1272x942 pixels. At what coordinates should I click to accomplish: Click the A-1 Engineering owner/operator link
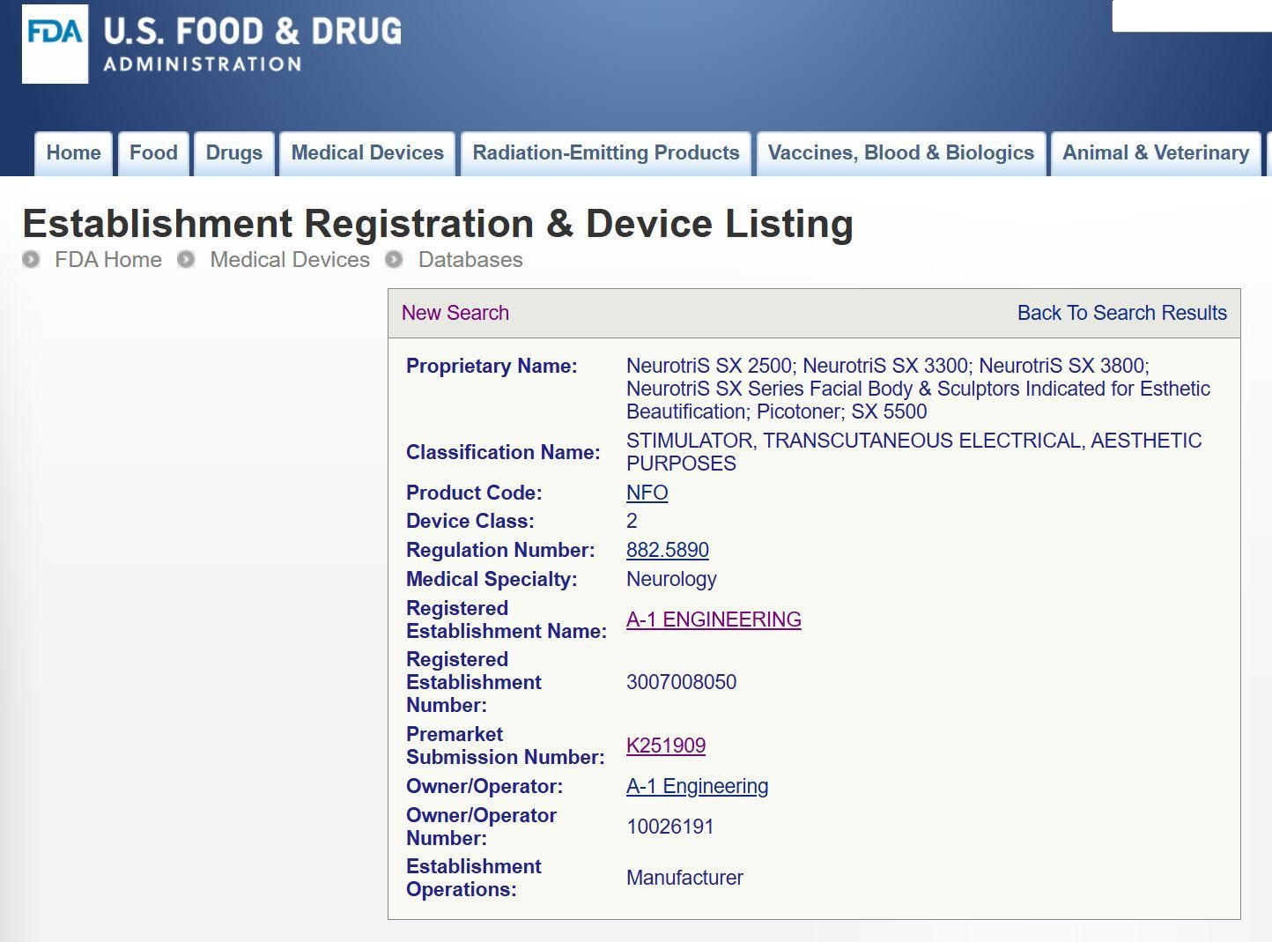click(x=697, y=786)
